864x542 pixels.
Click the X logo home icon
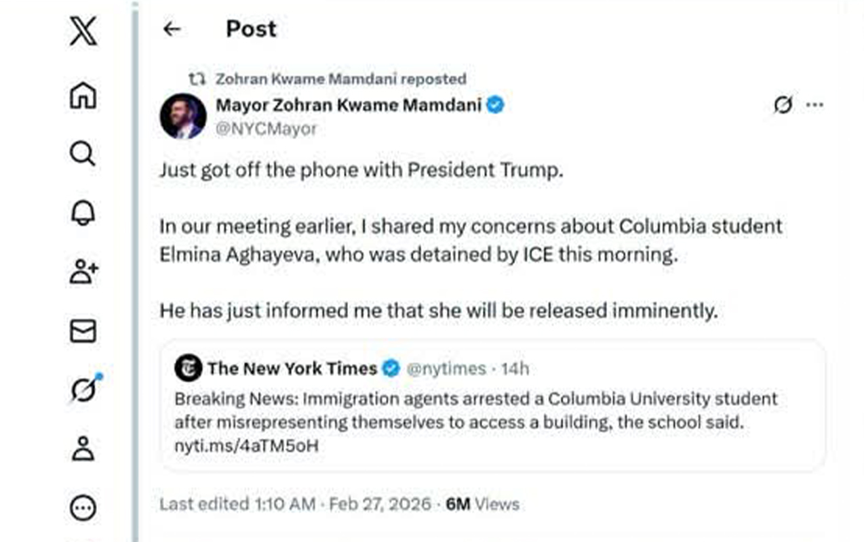[x=83, y=31]
